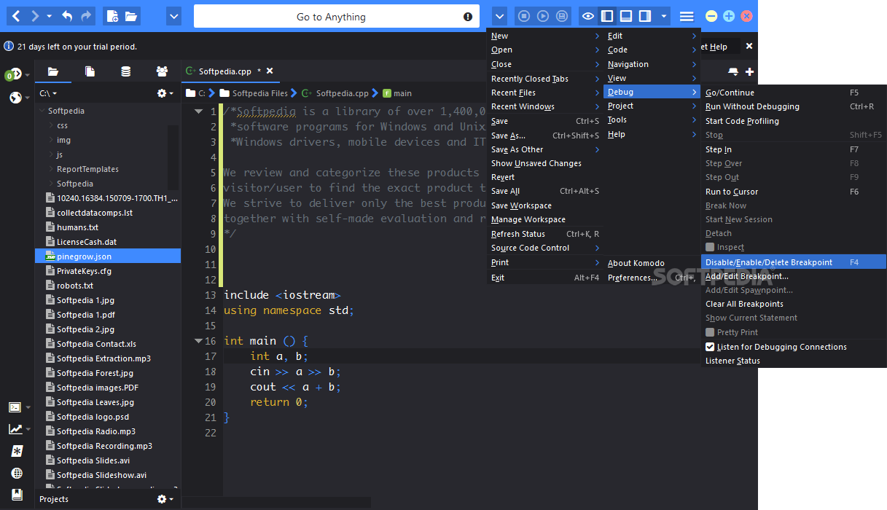Click the version control status icon

[x=12, y=75]
